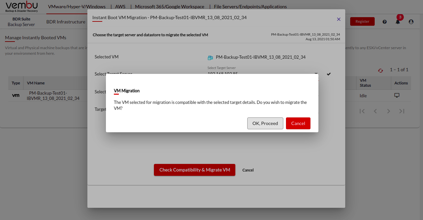
Task: Go to next page of VM list
Action: coord(389,111)
